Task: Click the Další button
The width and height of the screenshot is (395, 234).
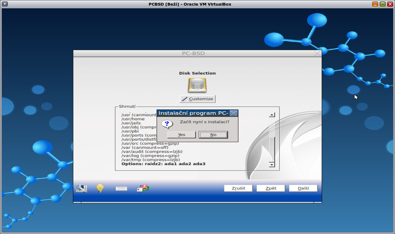Action: click(303, 188)
